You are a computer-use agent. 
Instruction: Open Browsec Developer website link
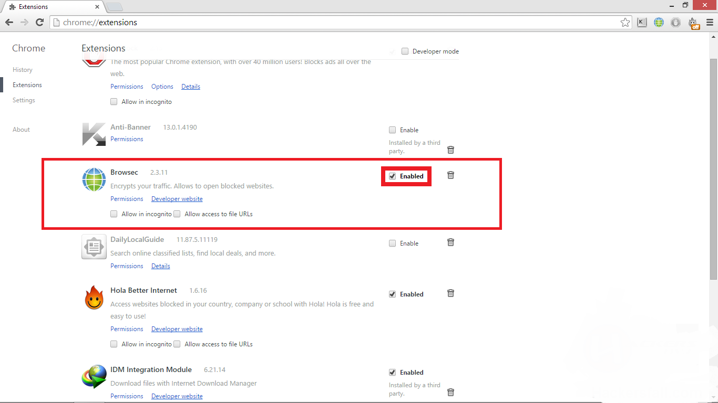coord(177,199)
